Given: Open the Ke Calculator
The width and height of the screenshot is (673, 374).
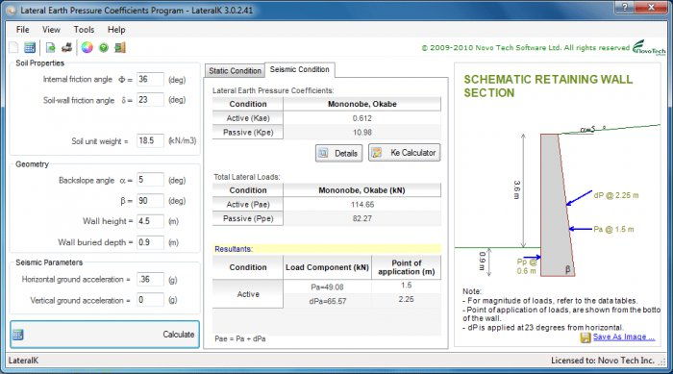Looking at the screenshot, I should 405,153.
